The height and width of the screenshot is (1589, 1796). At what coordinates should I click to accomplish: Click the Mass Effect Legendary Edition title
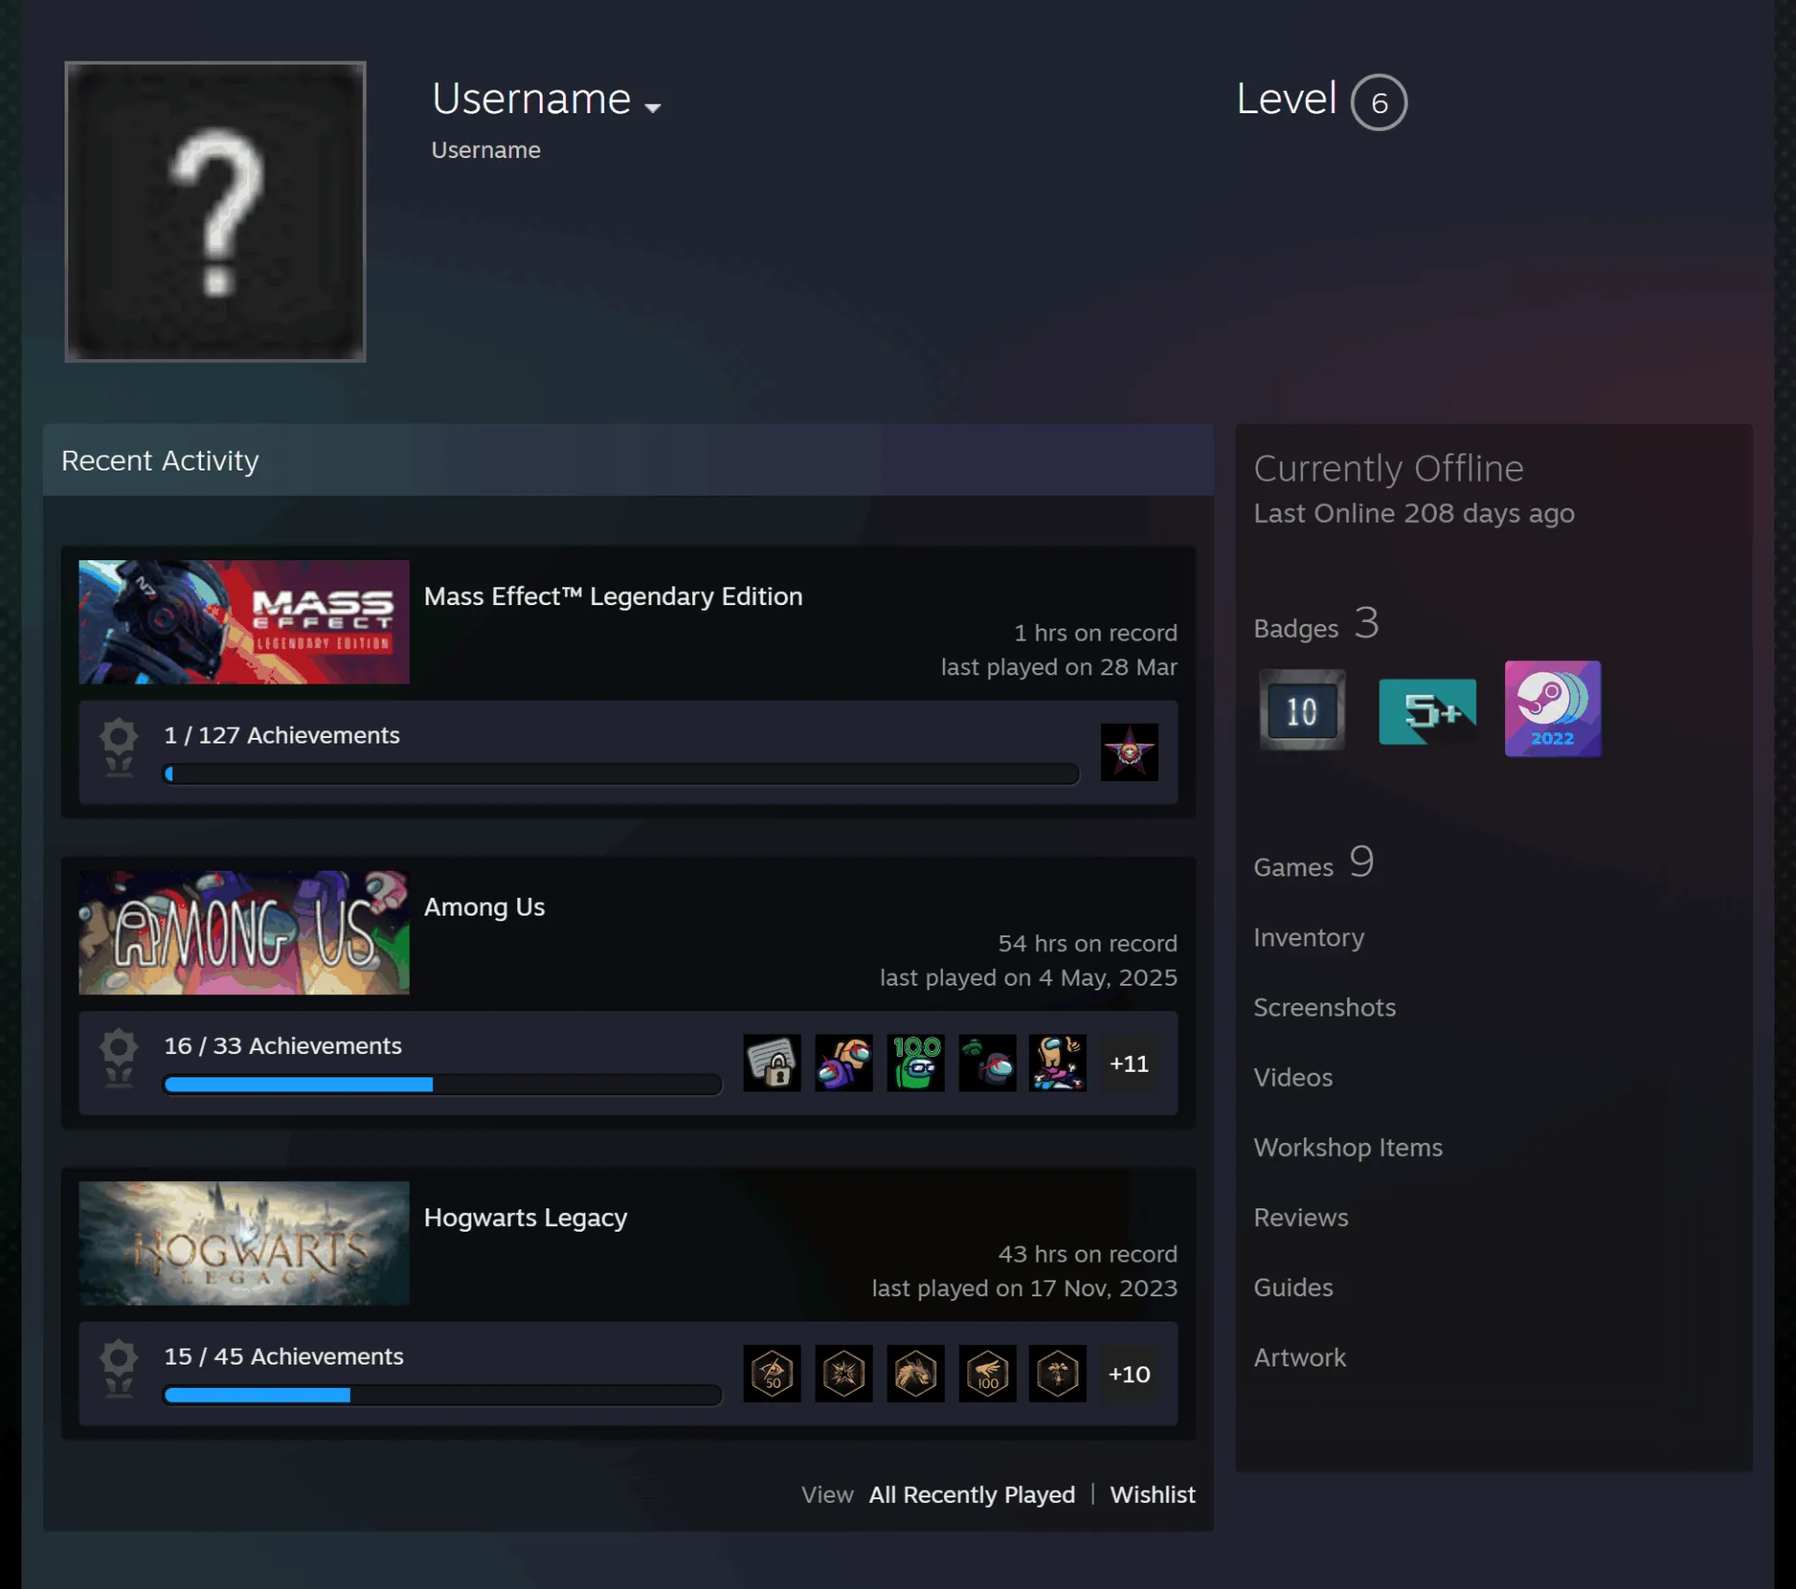coord(613,597)
